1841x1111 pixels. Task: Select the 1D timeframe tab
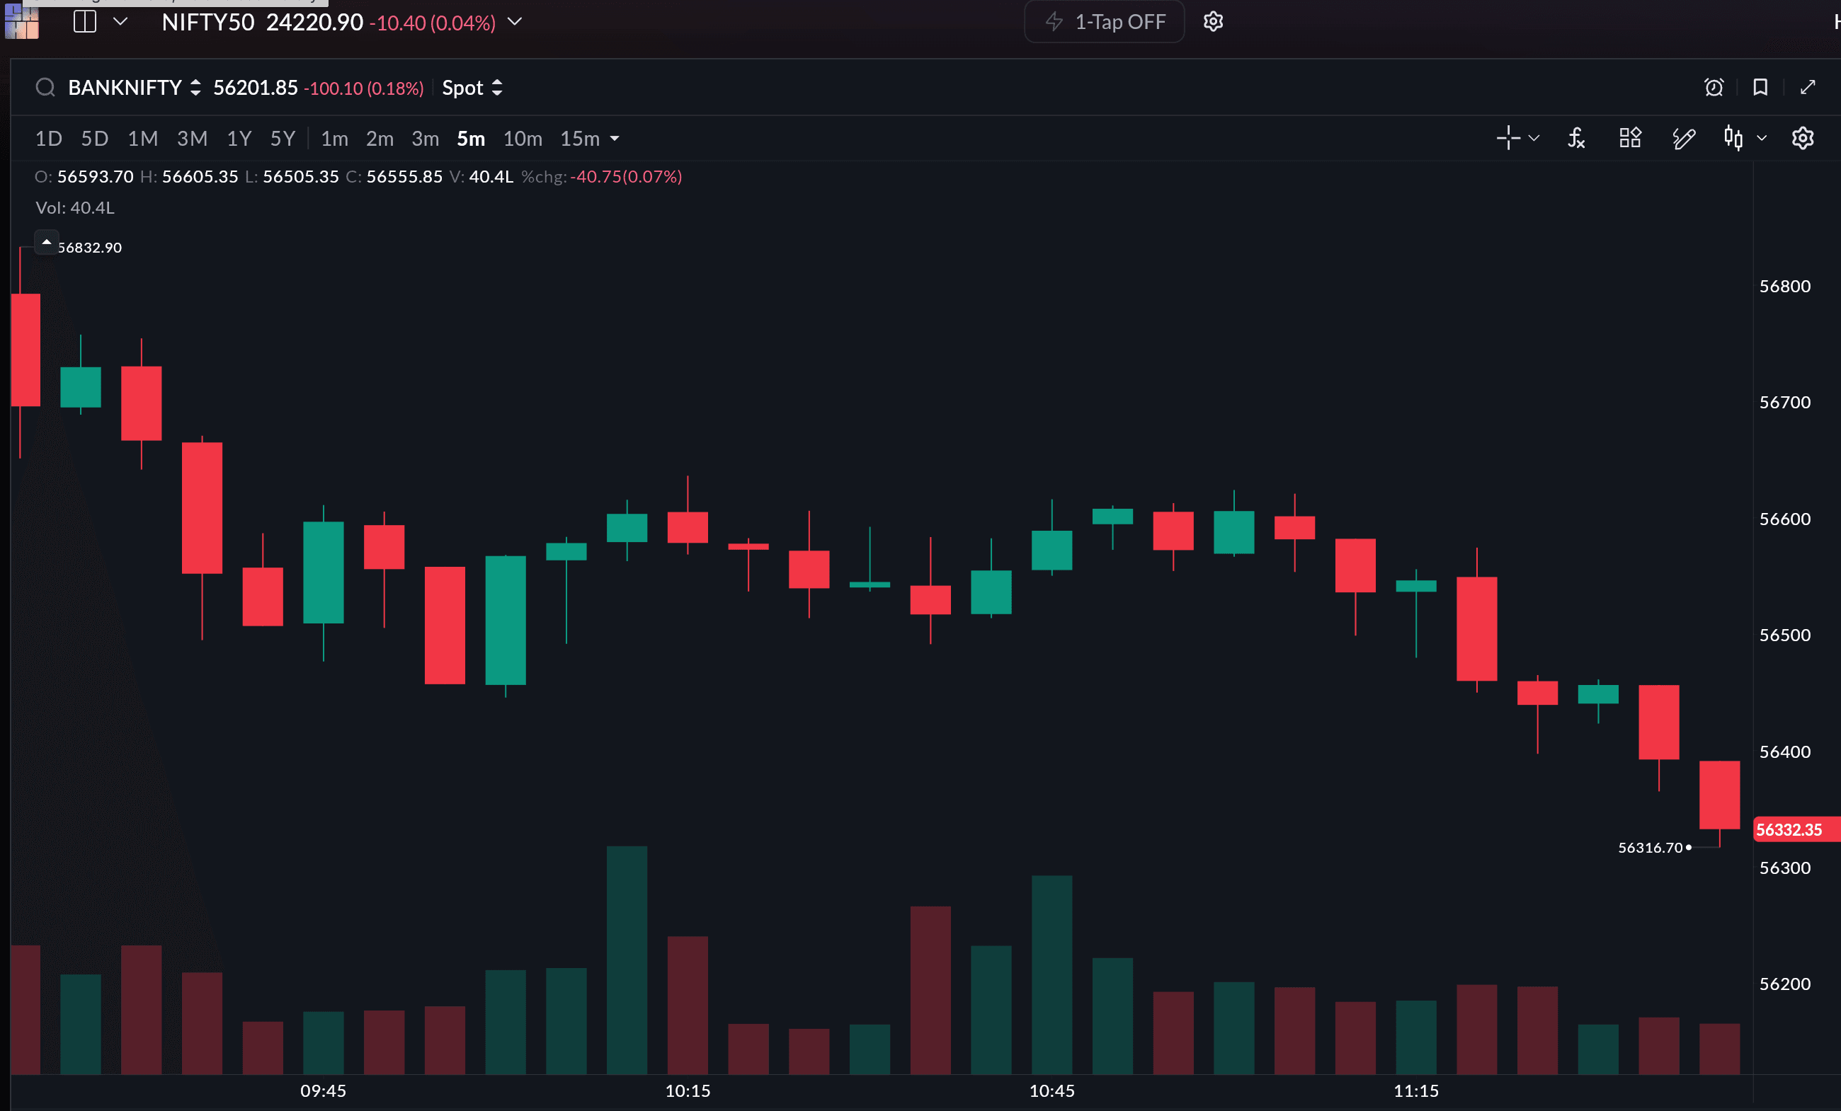tap(49, 139)
